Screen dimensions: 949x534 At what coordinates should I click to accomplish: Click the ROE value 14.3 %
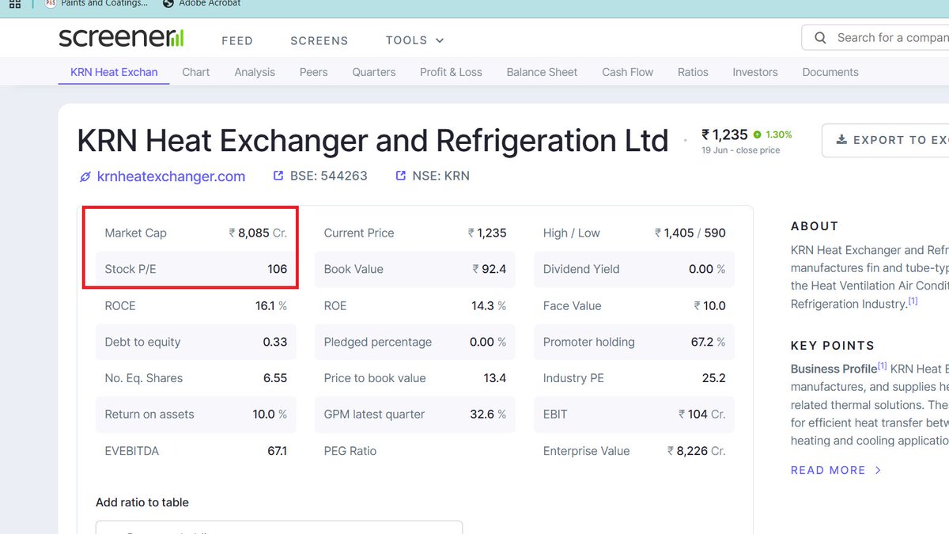click(489, 306)
